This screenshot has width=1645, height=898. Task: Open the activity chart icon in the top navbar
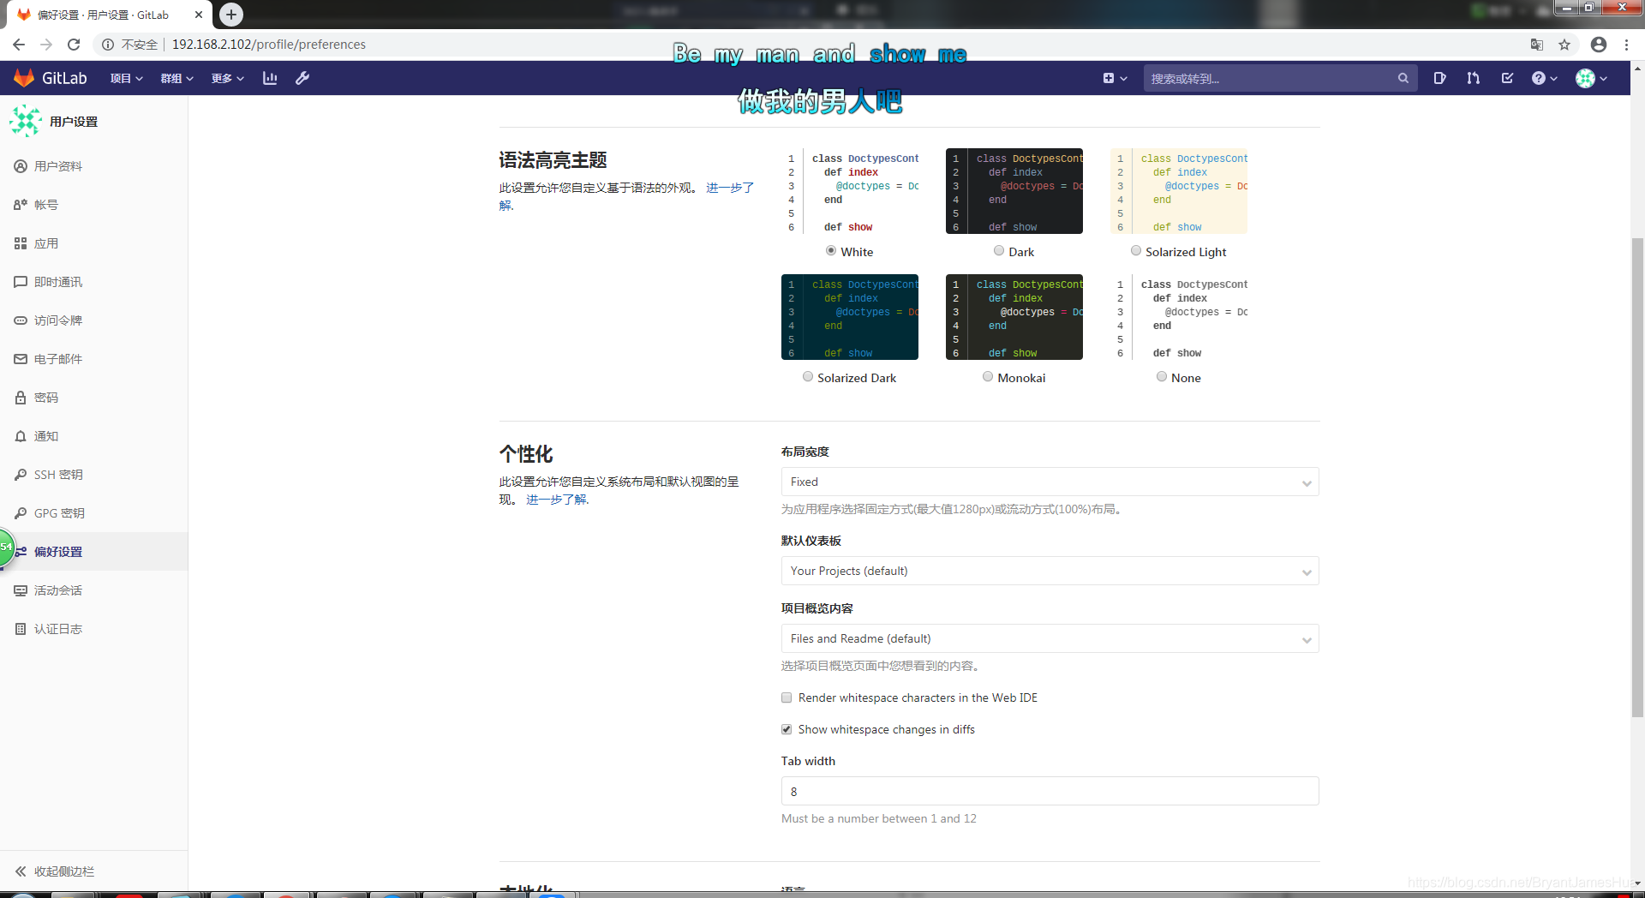coord(270,78)
